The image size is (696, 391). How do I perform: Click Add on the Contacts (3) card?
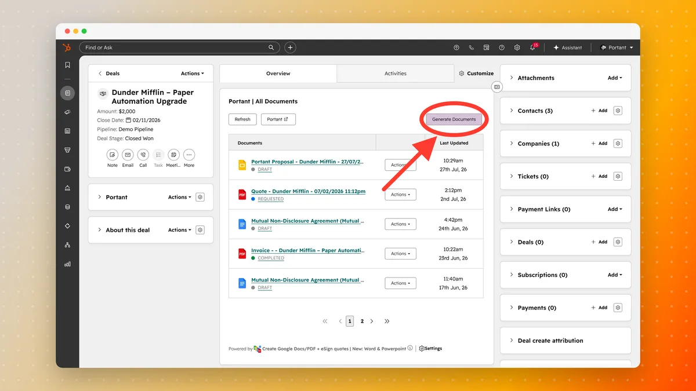click(599, 111)
